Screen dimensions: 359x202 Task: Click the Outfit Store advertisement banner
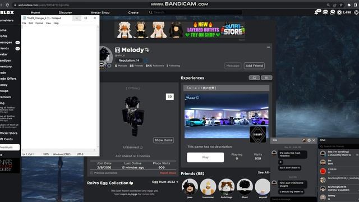(x=179, y=30)
